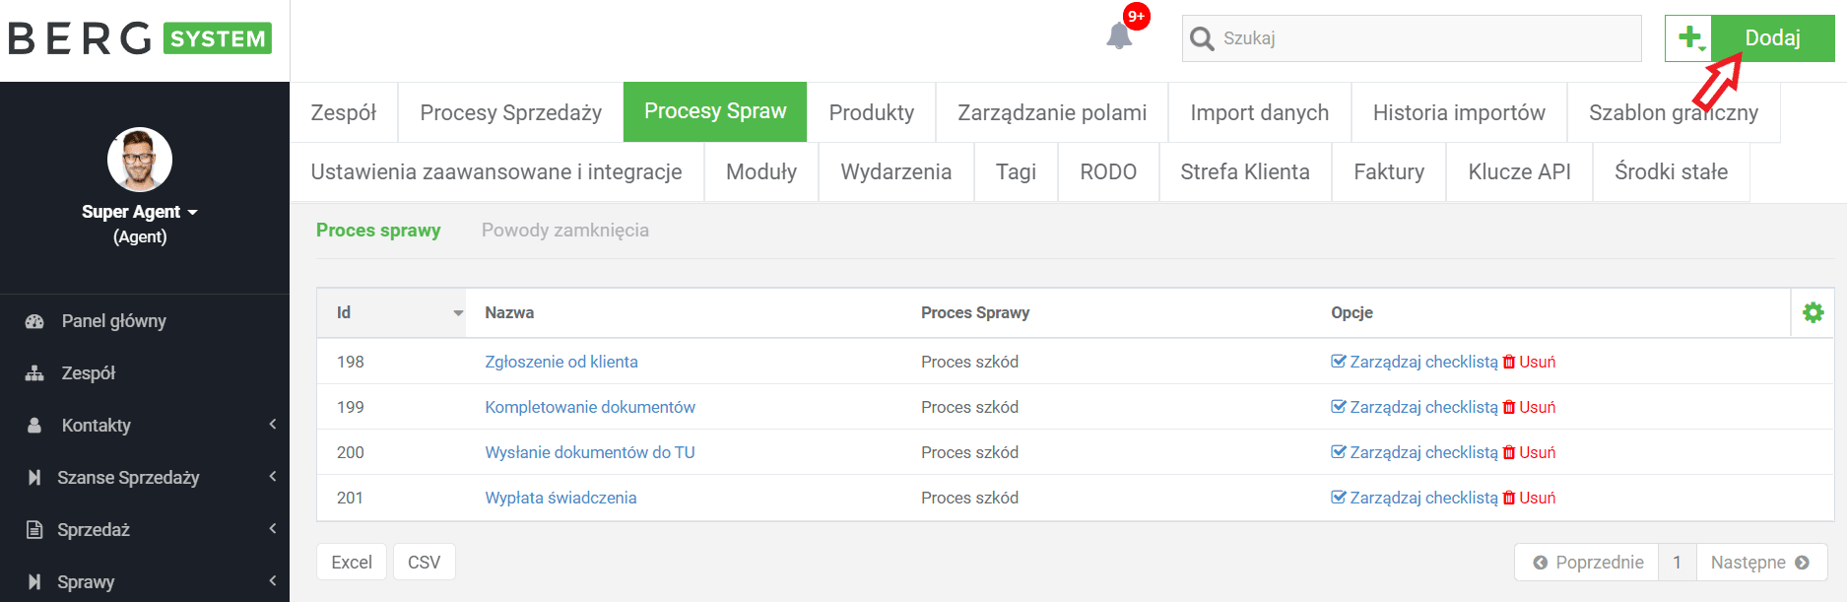Image resolution: width=1847 pixels, height=602 pixels.
Task: Expand the Sprzedaż submenu chevron
Action: pyautogui.click(x=273, y=529)
